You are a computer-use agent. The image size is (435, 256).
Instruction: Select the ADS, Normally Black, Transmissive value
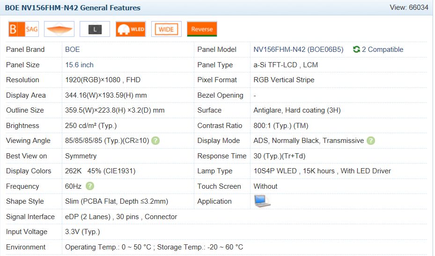click(x=309, y=141)
